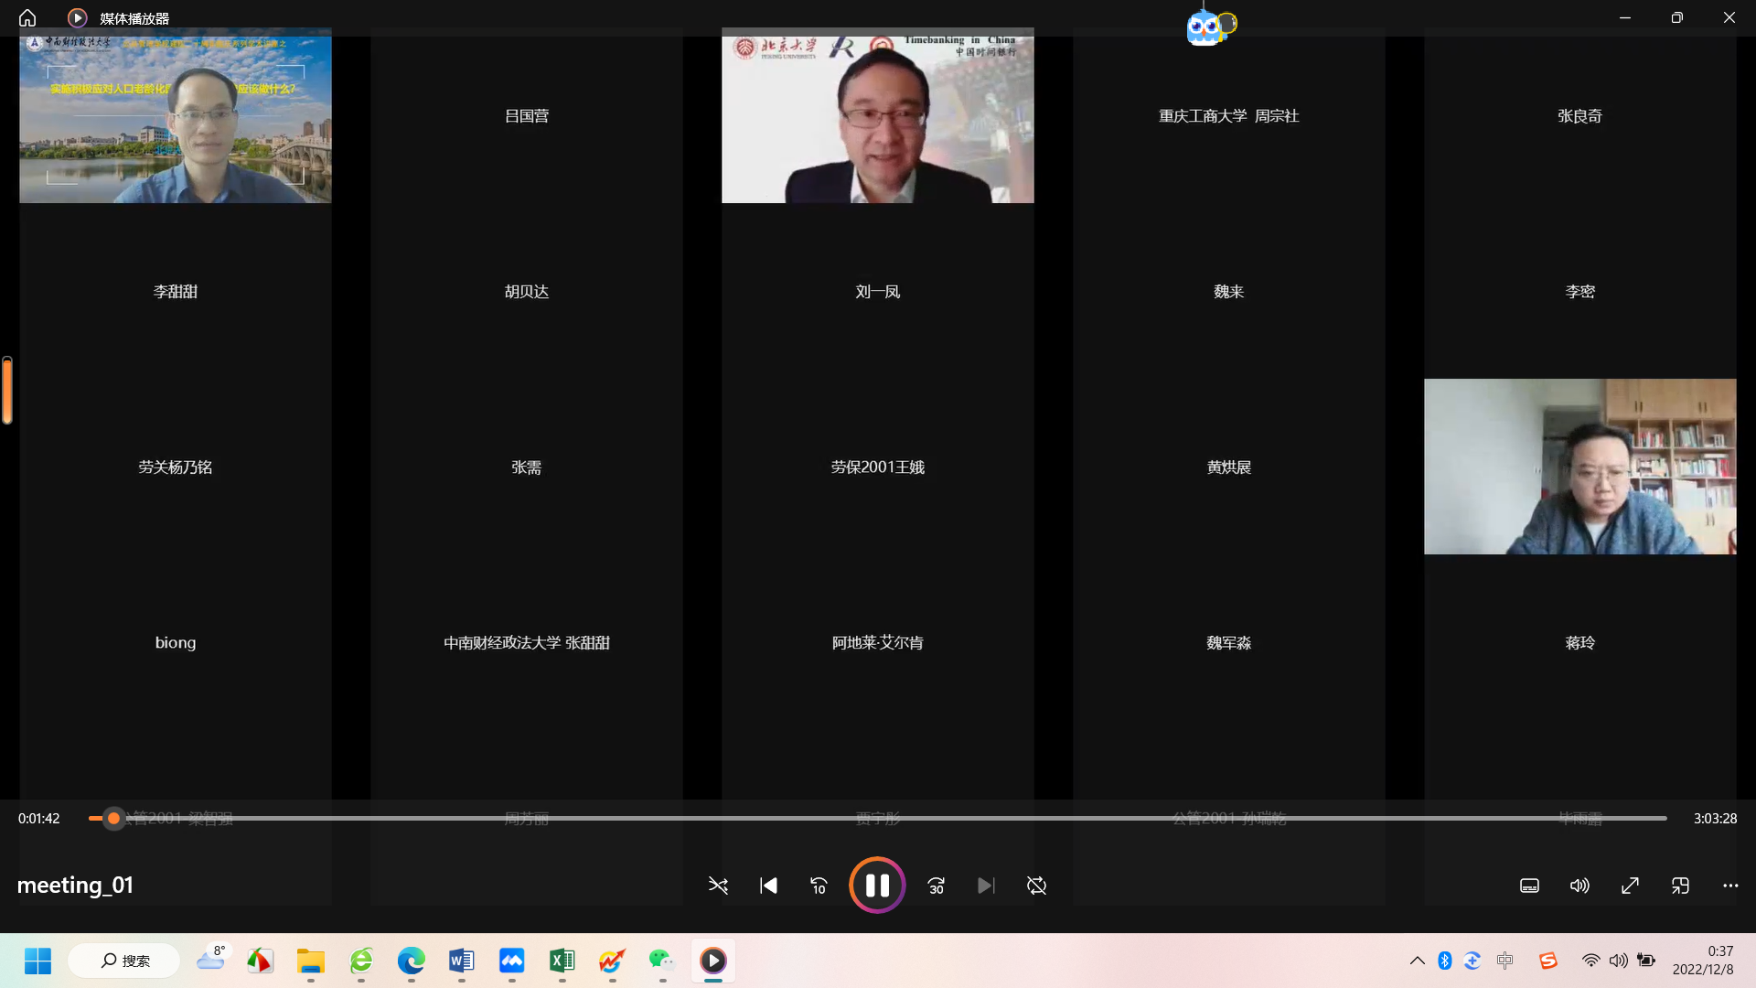The width and height of the screenshot is (1756, 988).
Task: Open more options menu
Action: (1730, 886)
